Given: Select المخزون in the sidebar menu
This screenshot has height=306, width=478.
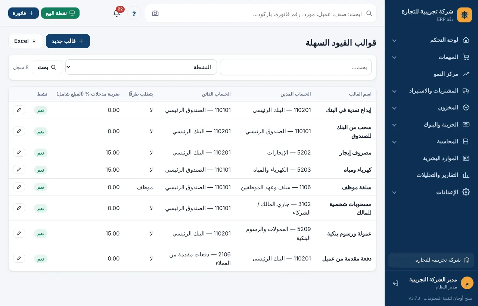Looking at the screenshot, I should pos(431,107).
